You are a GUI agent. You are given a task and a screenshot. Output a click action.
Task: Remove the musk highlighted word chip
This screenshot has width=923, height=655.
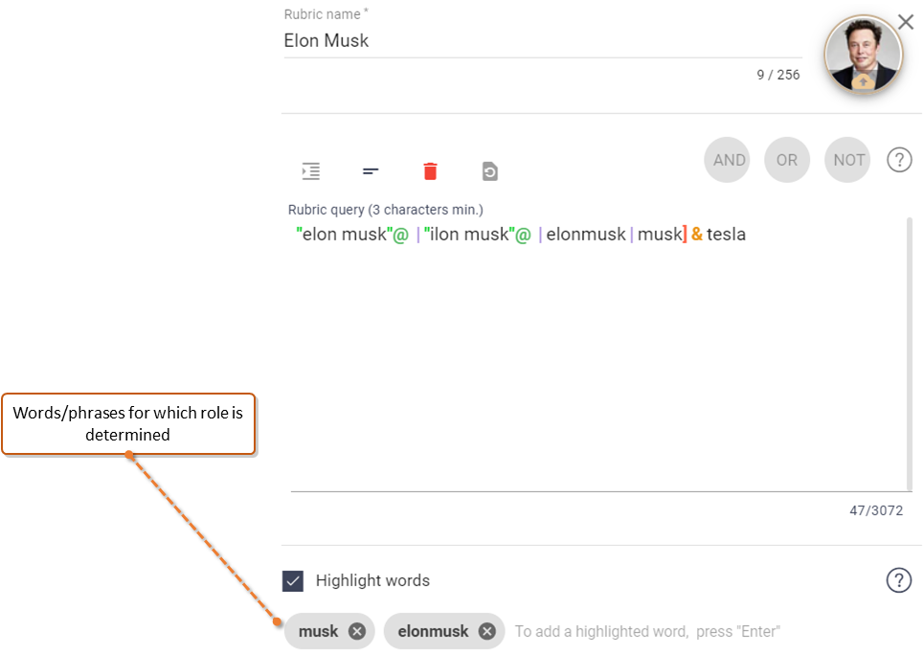357,631
